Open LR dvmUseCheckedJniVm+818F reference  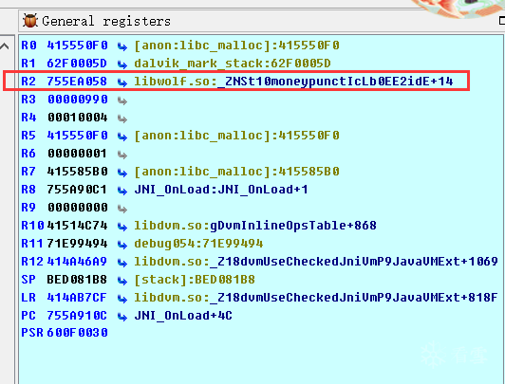[x=316, y=298]
